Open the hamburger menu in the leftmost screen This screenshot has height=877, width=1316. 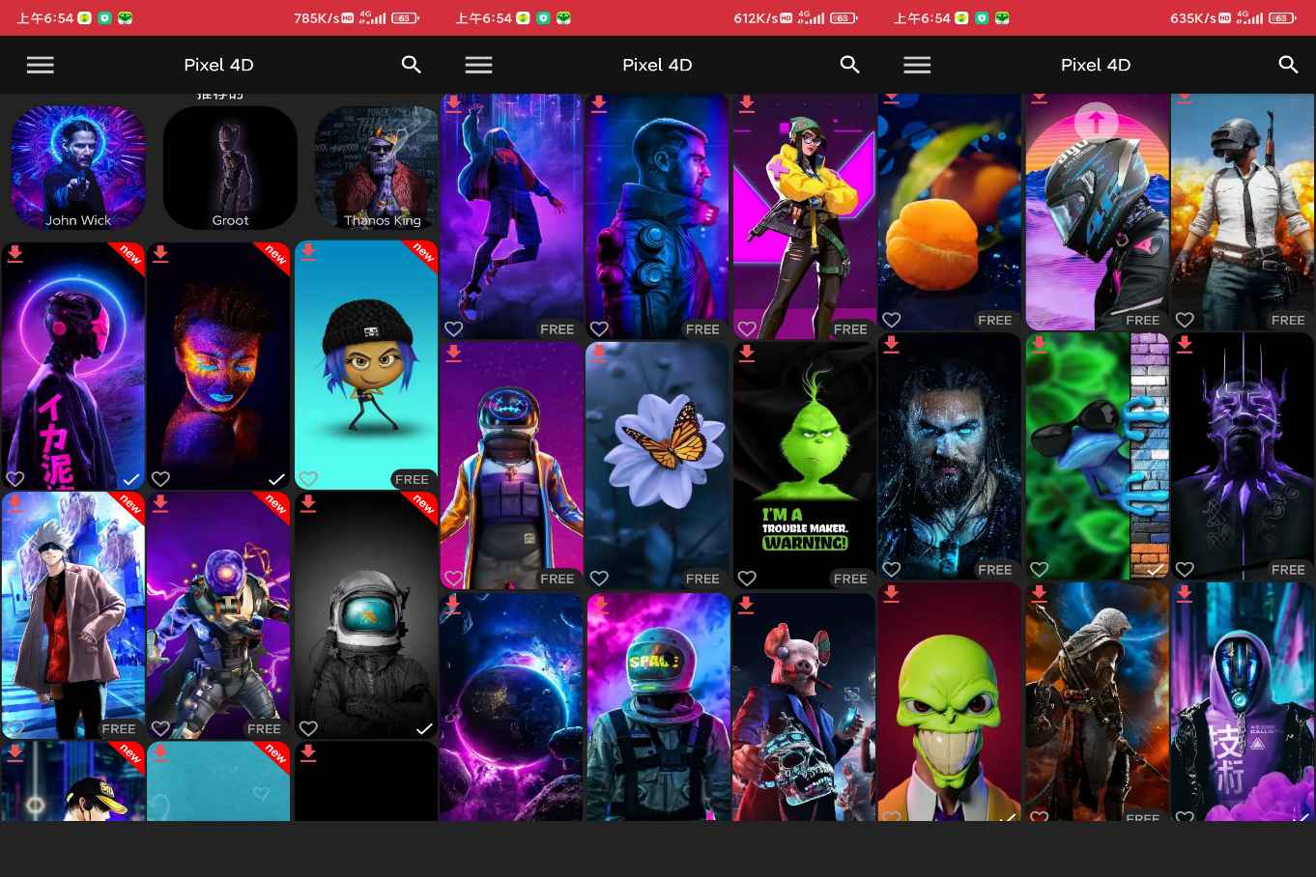41,65
